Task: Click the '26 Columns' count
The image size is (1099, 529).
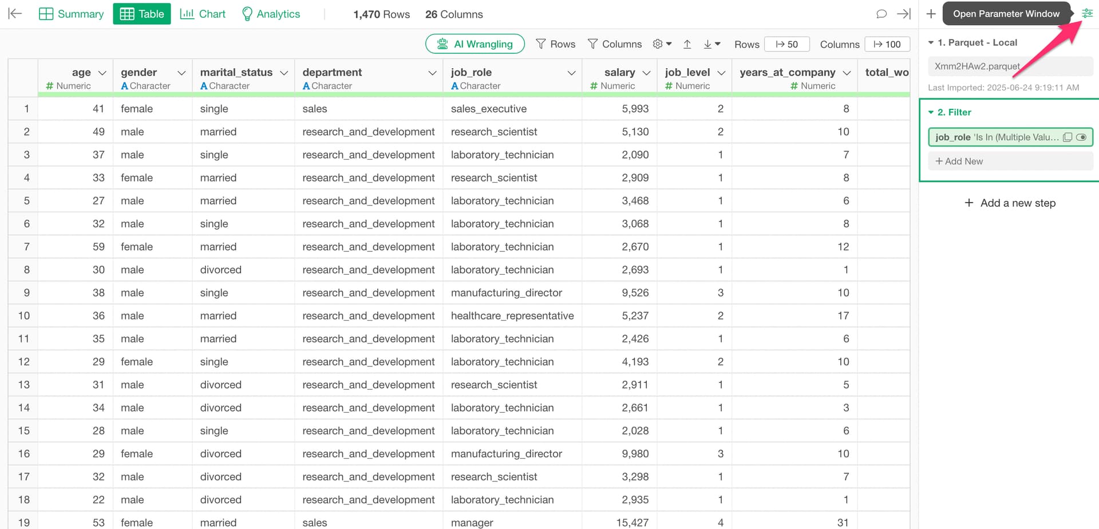Action: (x=454, y=14)
